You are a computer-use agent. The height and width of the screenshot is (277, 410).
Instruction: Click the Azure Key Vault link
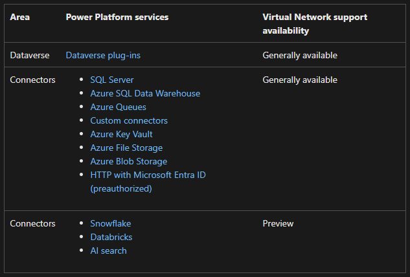(x=121, y=134)
